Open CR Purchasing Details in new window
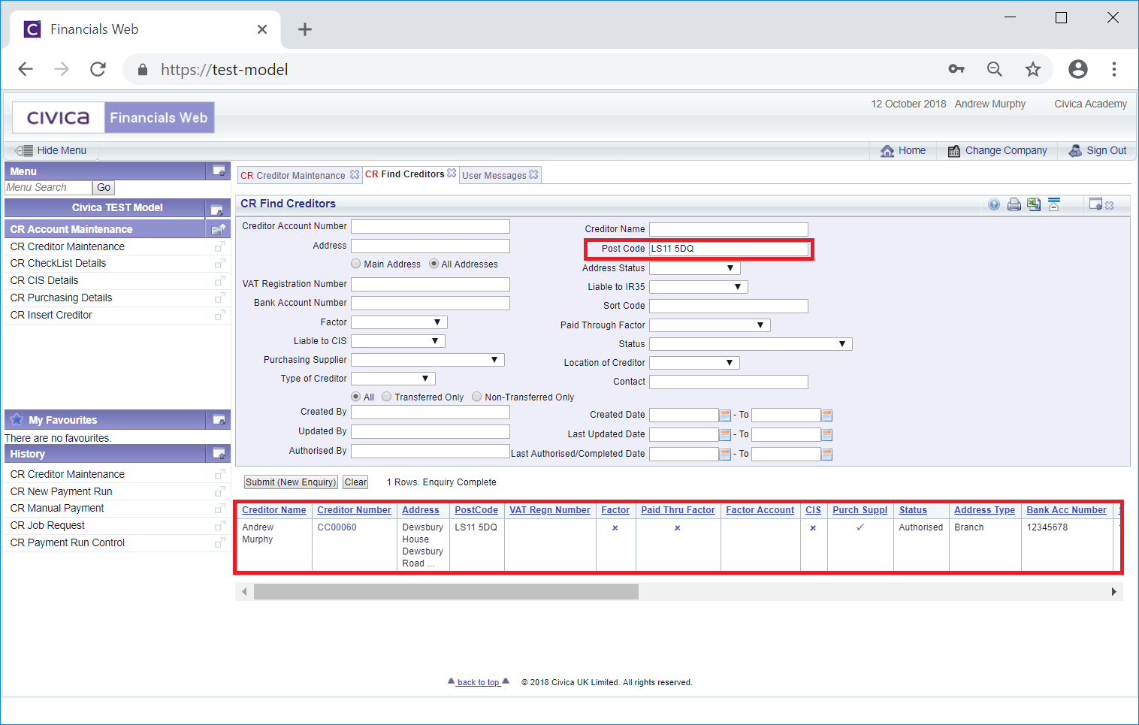This screenshot has height=725, width=1139. [219, 298]
